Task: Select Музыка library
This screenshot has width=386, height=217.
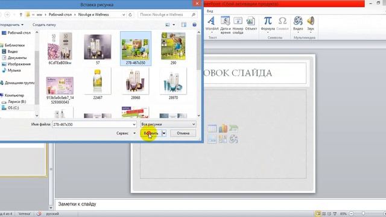Action: click(x=14, y=71)
